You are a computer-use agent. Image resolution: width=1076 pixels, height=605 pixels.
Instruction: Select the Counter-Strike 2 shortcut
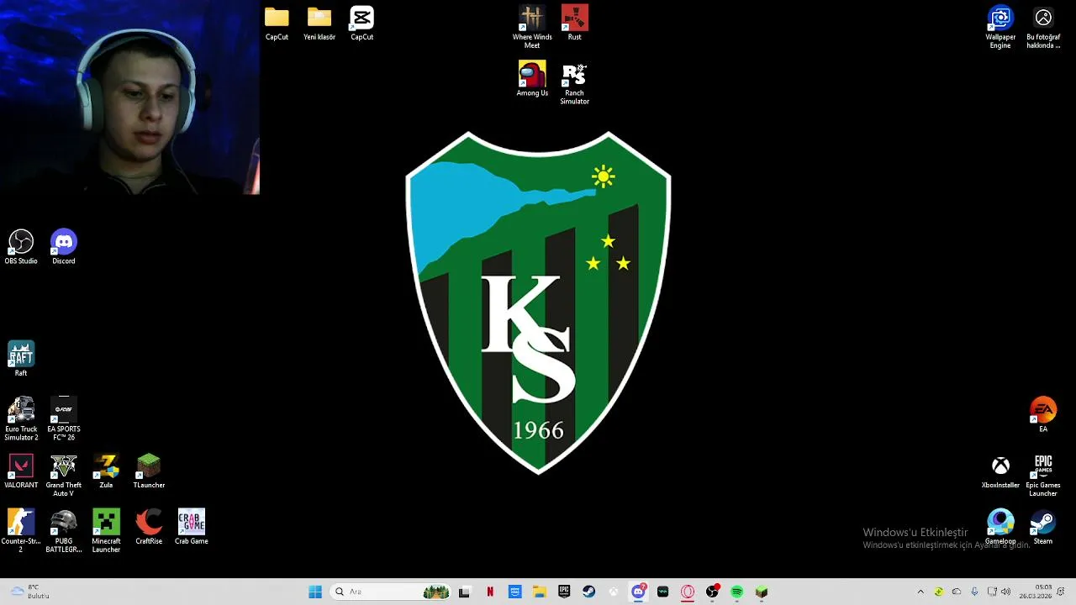21,531
